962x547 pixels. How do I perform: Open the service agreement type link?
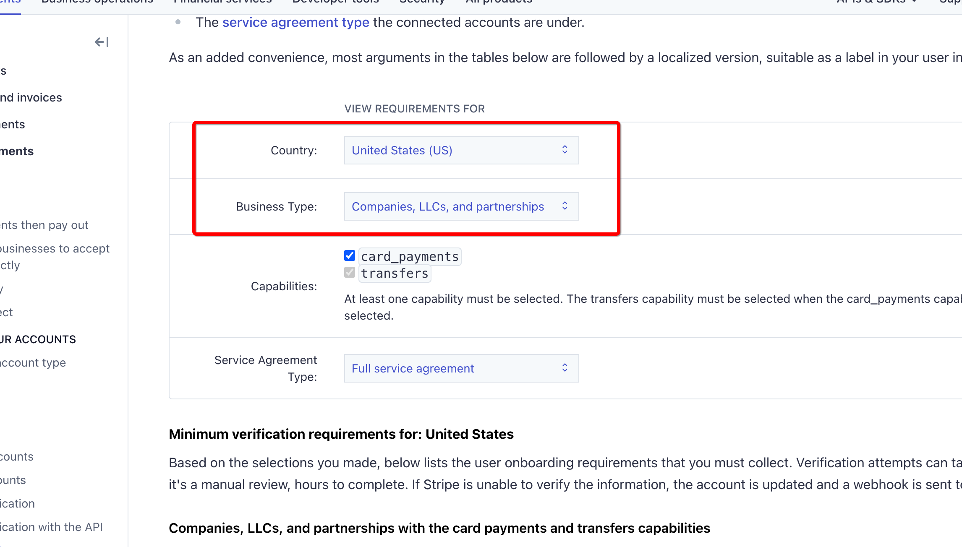pos(295,22)
